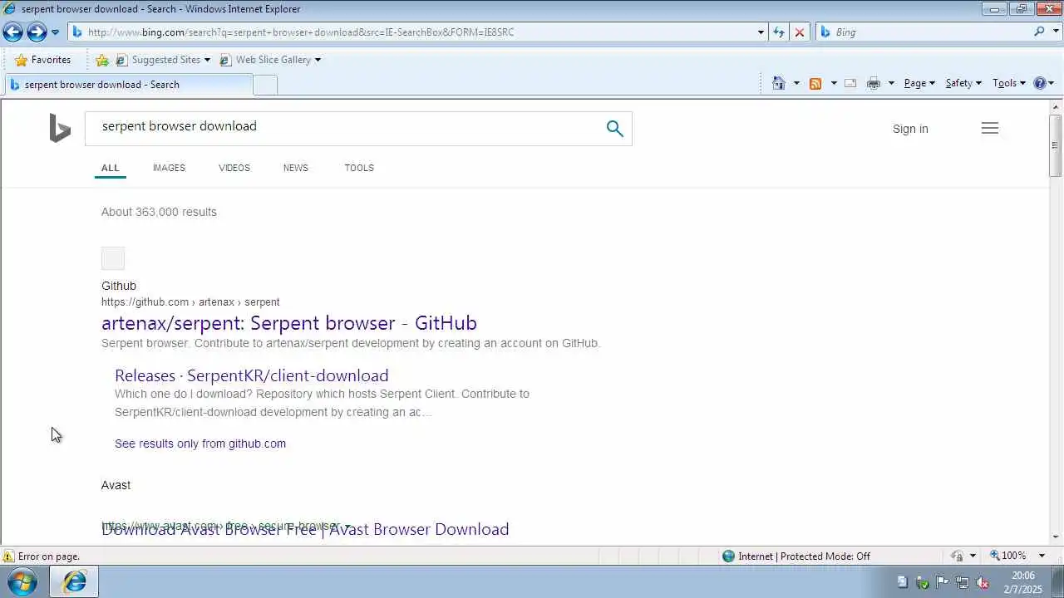
Task: Go forward with the Forward arrow
Action: coord(37,32)
